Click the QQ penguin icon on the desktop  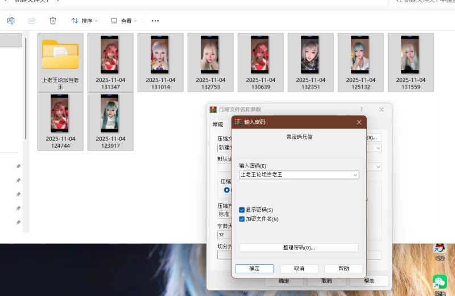coord(439,248)
